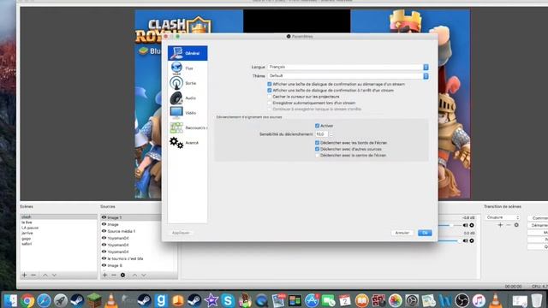548x308 pixels.
Task: Click the Appliquer button
Action: pos(181,233)
